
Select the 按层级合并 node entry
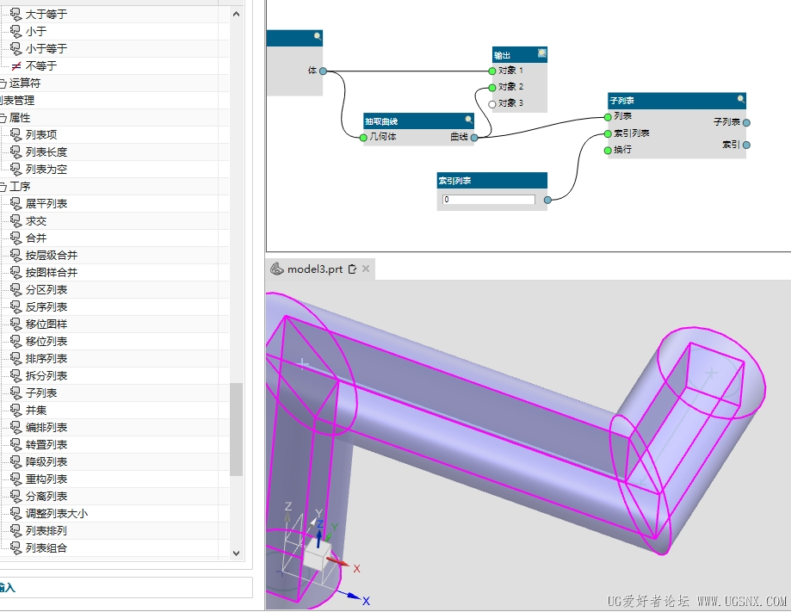coord(52,256)
